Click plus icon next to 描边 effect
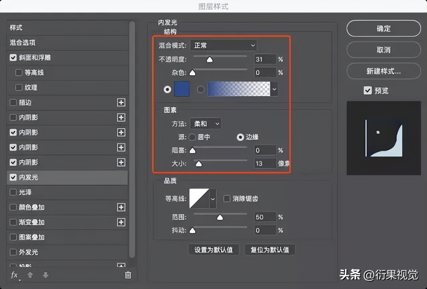This screenshot has width=427, height=289. (x=121, y=102)
